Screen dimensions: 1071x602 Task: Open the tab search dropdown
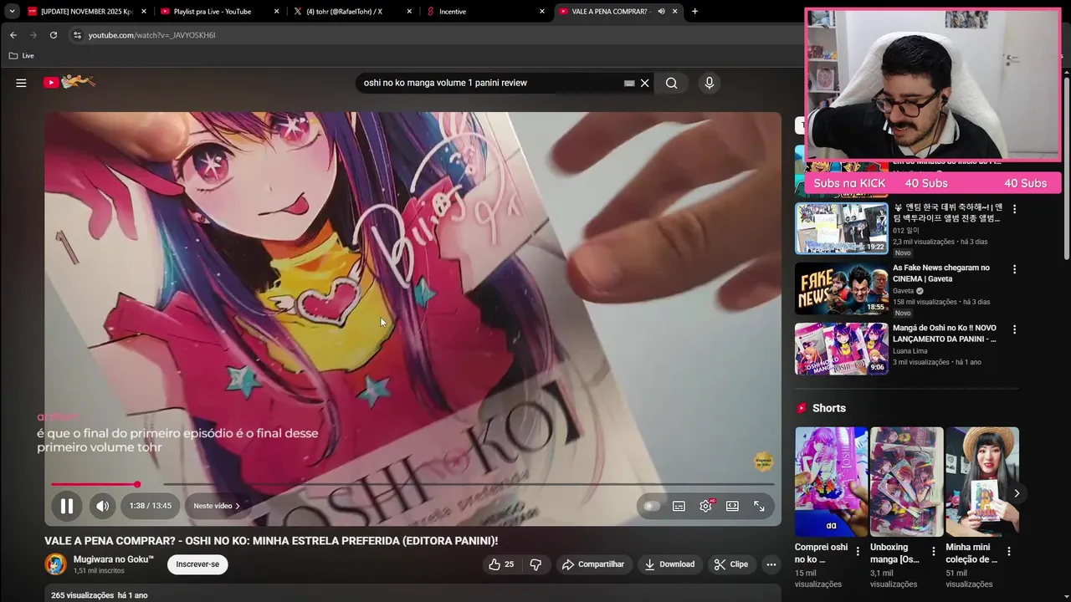point(12,11)
